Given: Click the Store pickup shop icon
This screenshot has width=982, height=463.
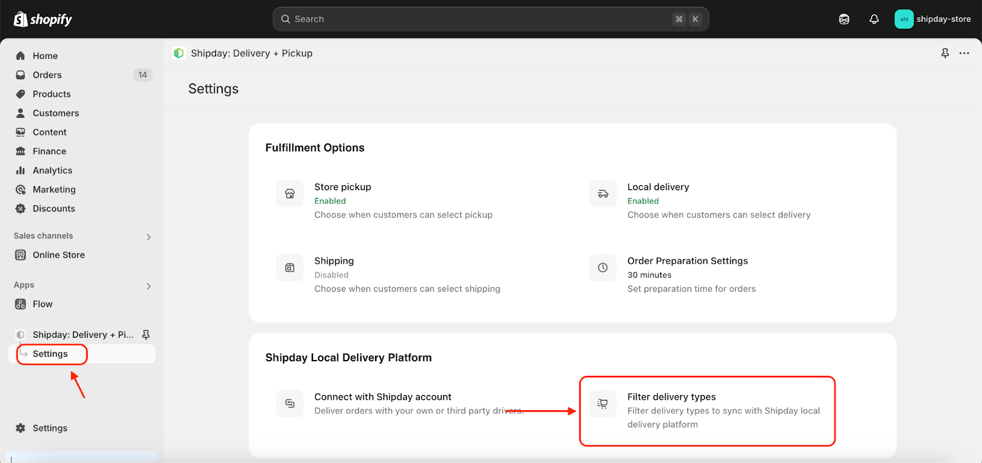Looking at the screenshot, I should (290, 194).
